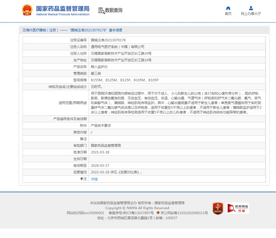Click the 生效日期 row label
This screenshot has width=276, height=238.
click(80, 159)
